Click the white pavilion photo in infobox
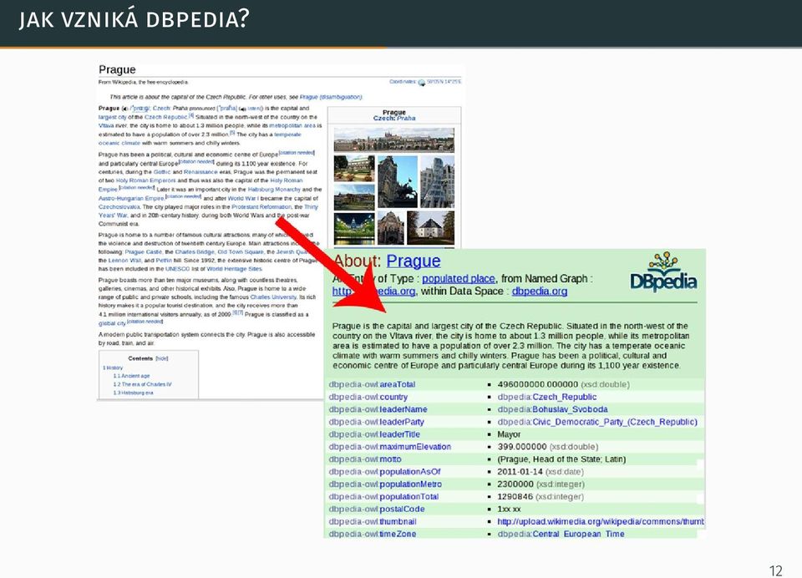This screenshot has width=802, height=578. (x=431, y=228)
